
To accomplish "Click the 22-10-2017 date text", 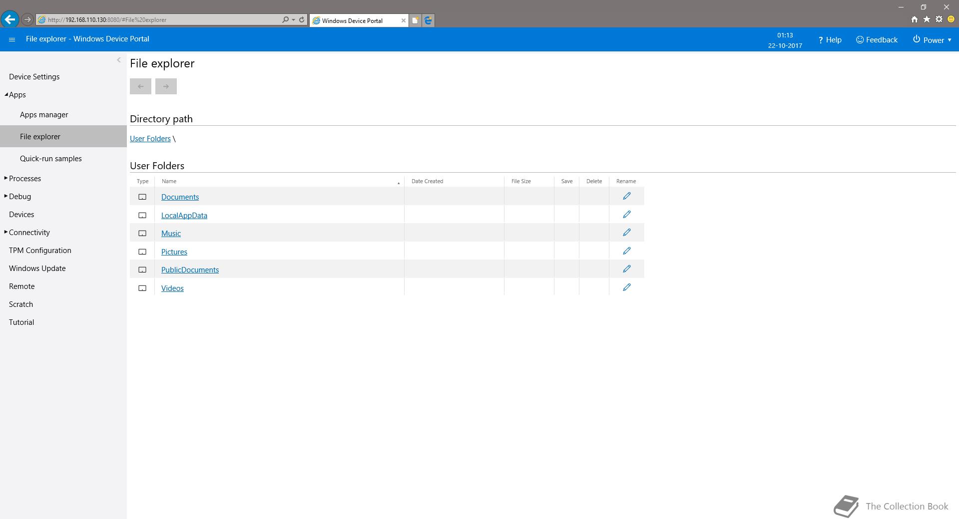I will [x=785, y=45].
